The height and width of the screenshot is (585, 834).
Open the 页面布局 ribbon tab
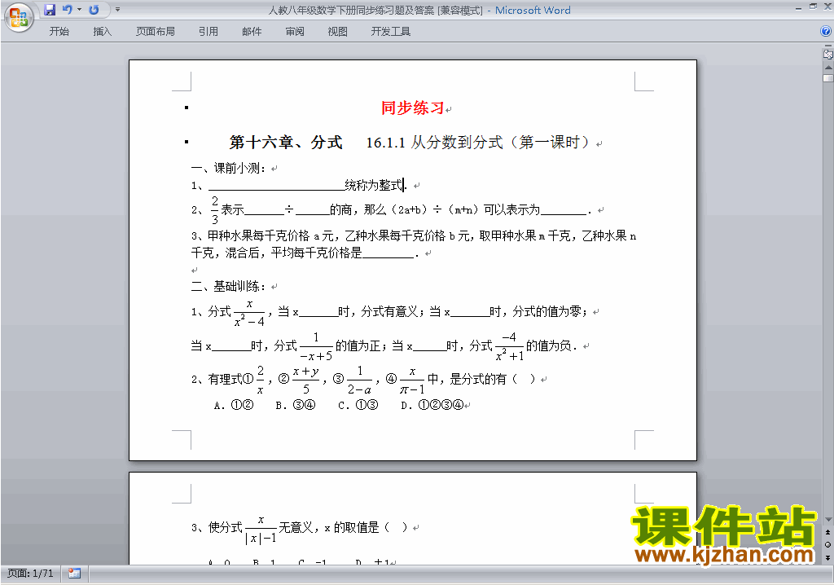coord(156,32)
